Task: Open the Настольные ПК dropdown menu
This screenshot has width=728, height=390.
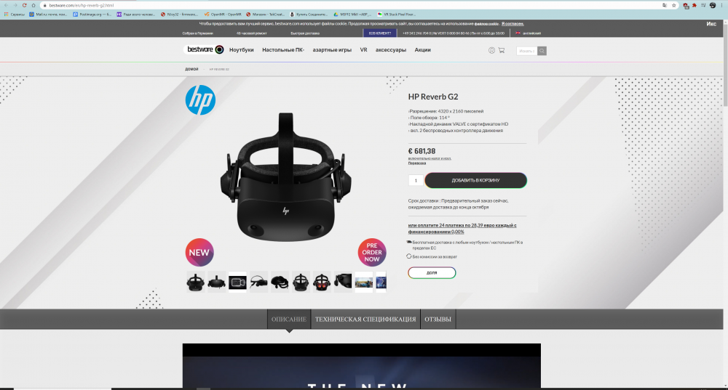Action: click(x=283, y=50)
